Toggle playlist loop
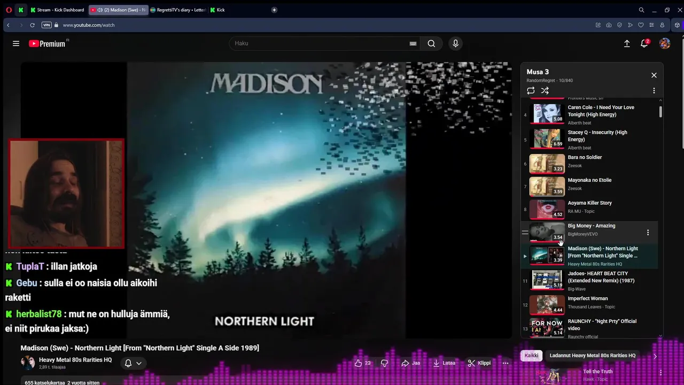Screen dimensions: 684x385 [531, 91]
